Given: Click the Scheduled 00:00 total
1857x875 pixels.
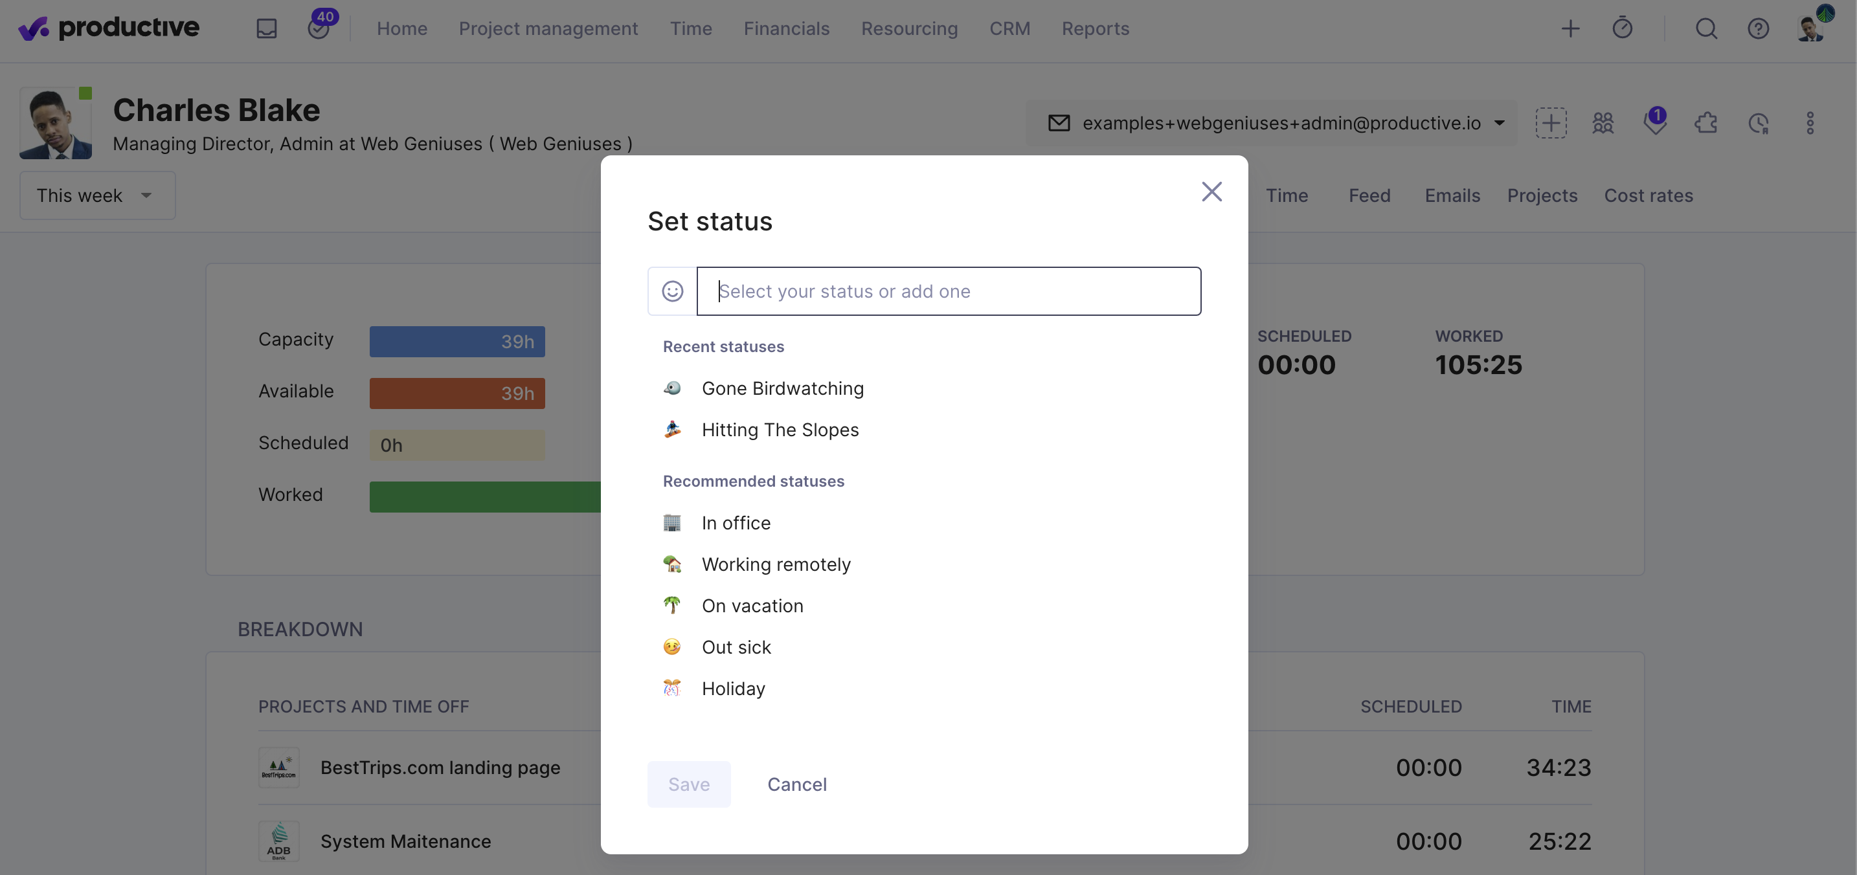Looking at the screenshot, I should [x=1296, y=365].
